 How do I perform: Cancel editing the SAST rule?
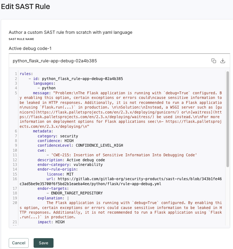point(19,243)
